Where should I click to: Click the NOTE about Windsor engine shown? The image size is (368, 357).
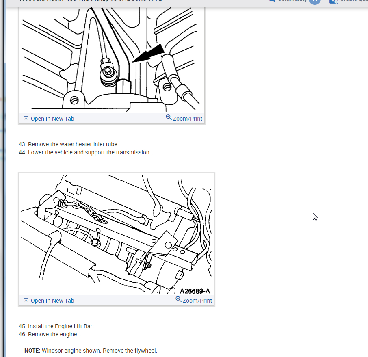click(x=91, y=351)
